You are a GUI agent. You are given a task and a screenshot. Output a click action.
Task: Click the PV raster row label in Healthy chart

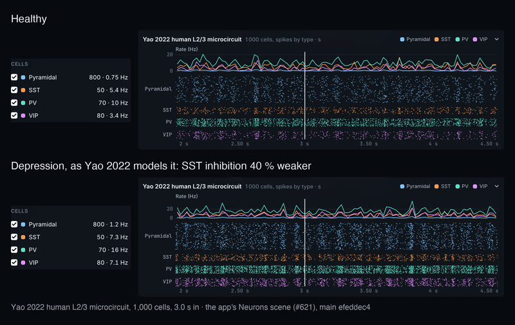point(169,122)
